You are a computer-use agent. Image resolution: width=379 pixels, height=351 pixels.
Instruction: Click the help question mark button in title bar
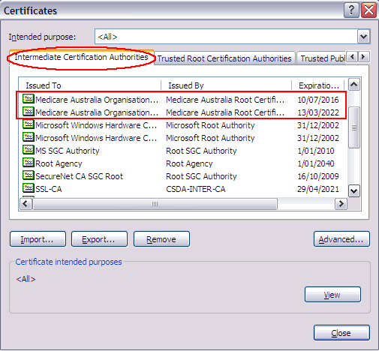pyautogui.click(x=351, y=10)
